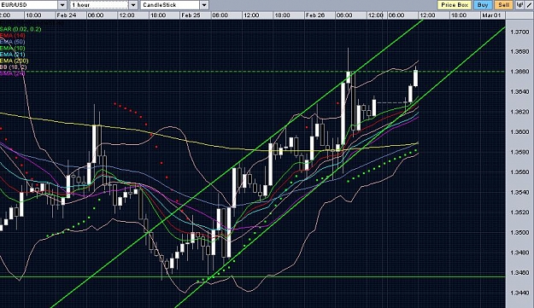
Task: Click the 1.3660 price axis label
Action: coord(519,72)
